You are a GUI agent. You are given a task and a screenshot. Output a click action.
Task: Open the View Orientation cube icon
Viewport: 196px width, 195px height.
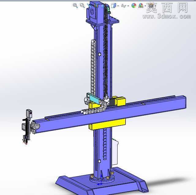(x=103, y=6)
